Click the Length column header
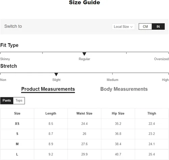Screen dimensions: 169x160 point(51,113)
